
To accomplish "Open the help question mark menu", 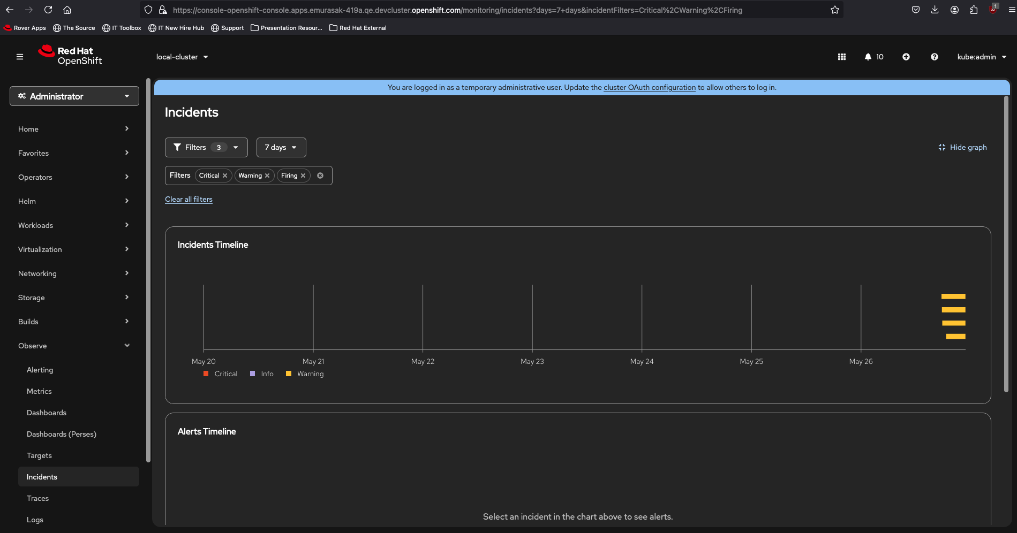I will pos(934,57).
